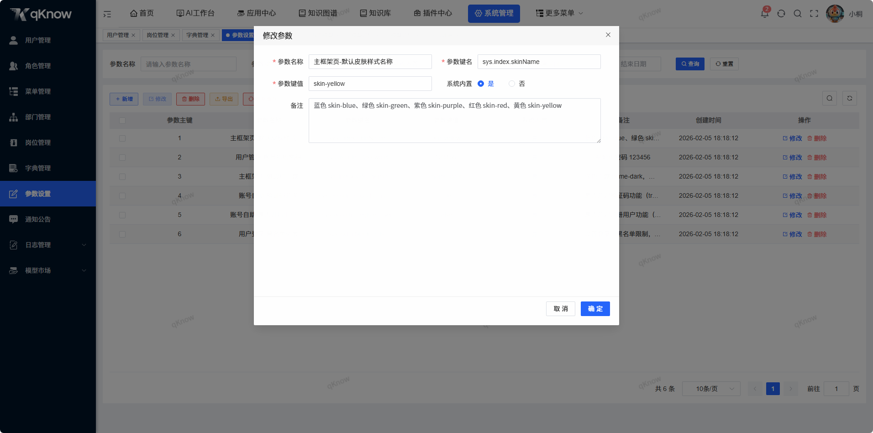Select 参数设置 in the sidebar
This screenshot has height=433, width=873.
[x=48, y=194]
